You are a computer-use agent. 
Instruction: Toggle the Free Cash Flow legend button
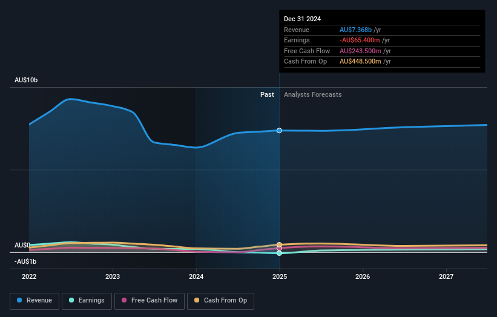click(x=150, y=301)
